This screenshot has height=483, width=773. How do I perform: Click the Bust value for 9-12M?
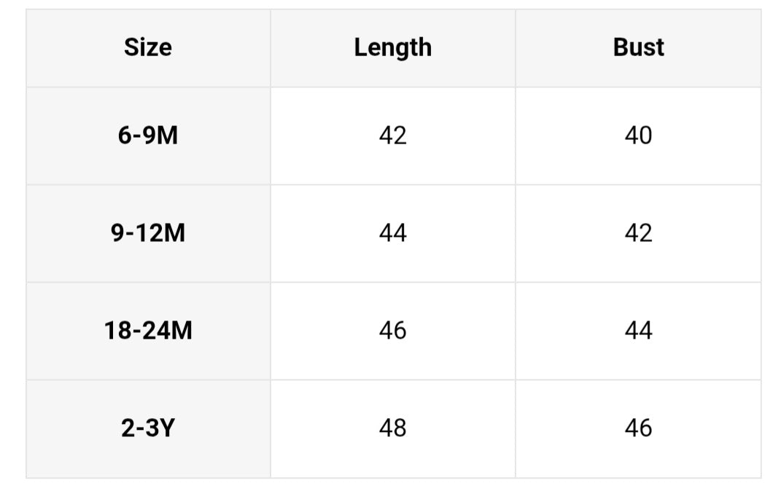[638, 233]
